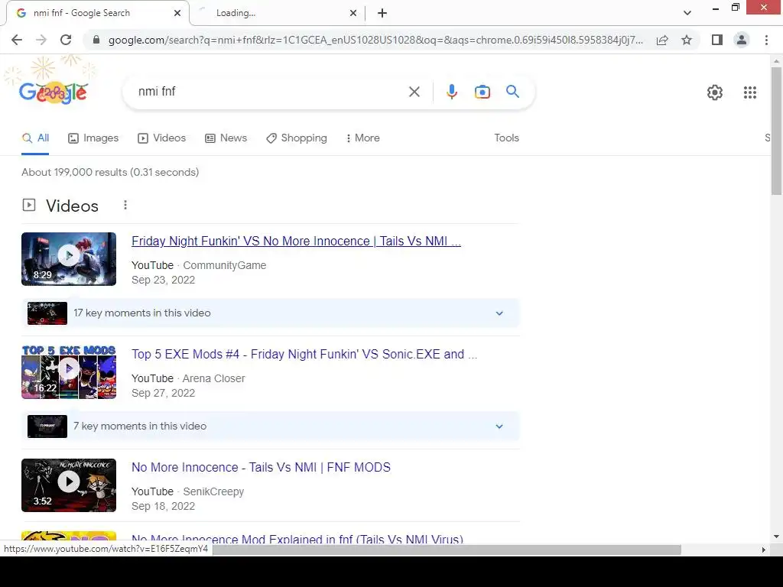
Task: Click the 17 key moments preview thumbnail
Action: pyautogui.click(x=47, y=313)
